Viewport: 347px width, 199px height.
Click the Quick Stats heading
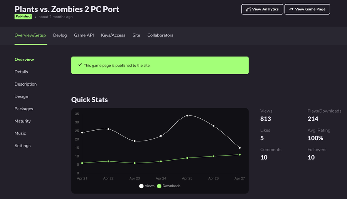pos(89,100)
